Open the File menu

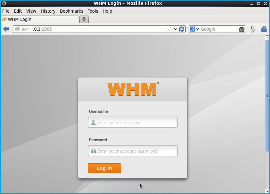tap(6, 11)
